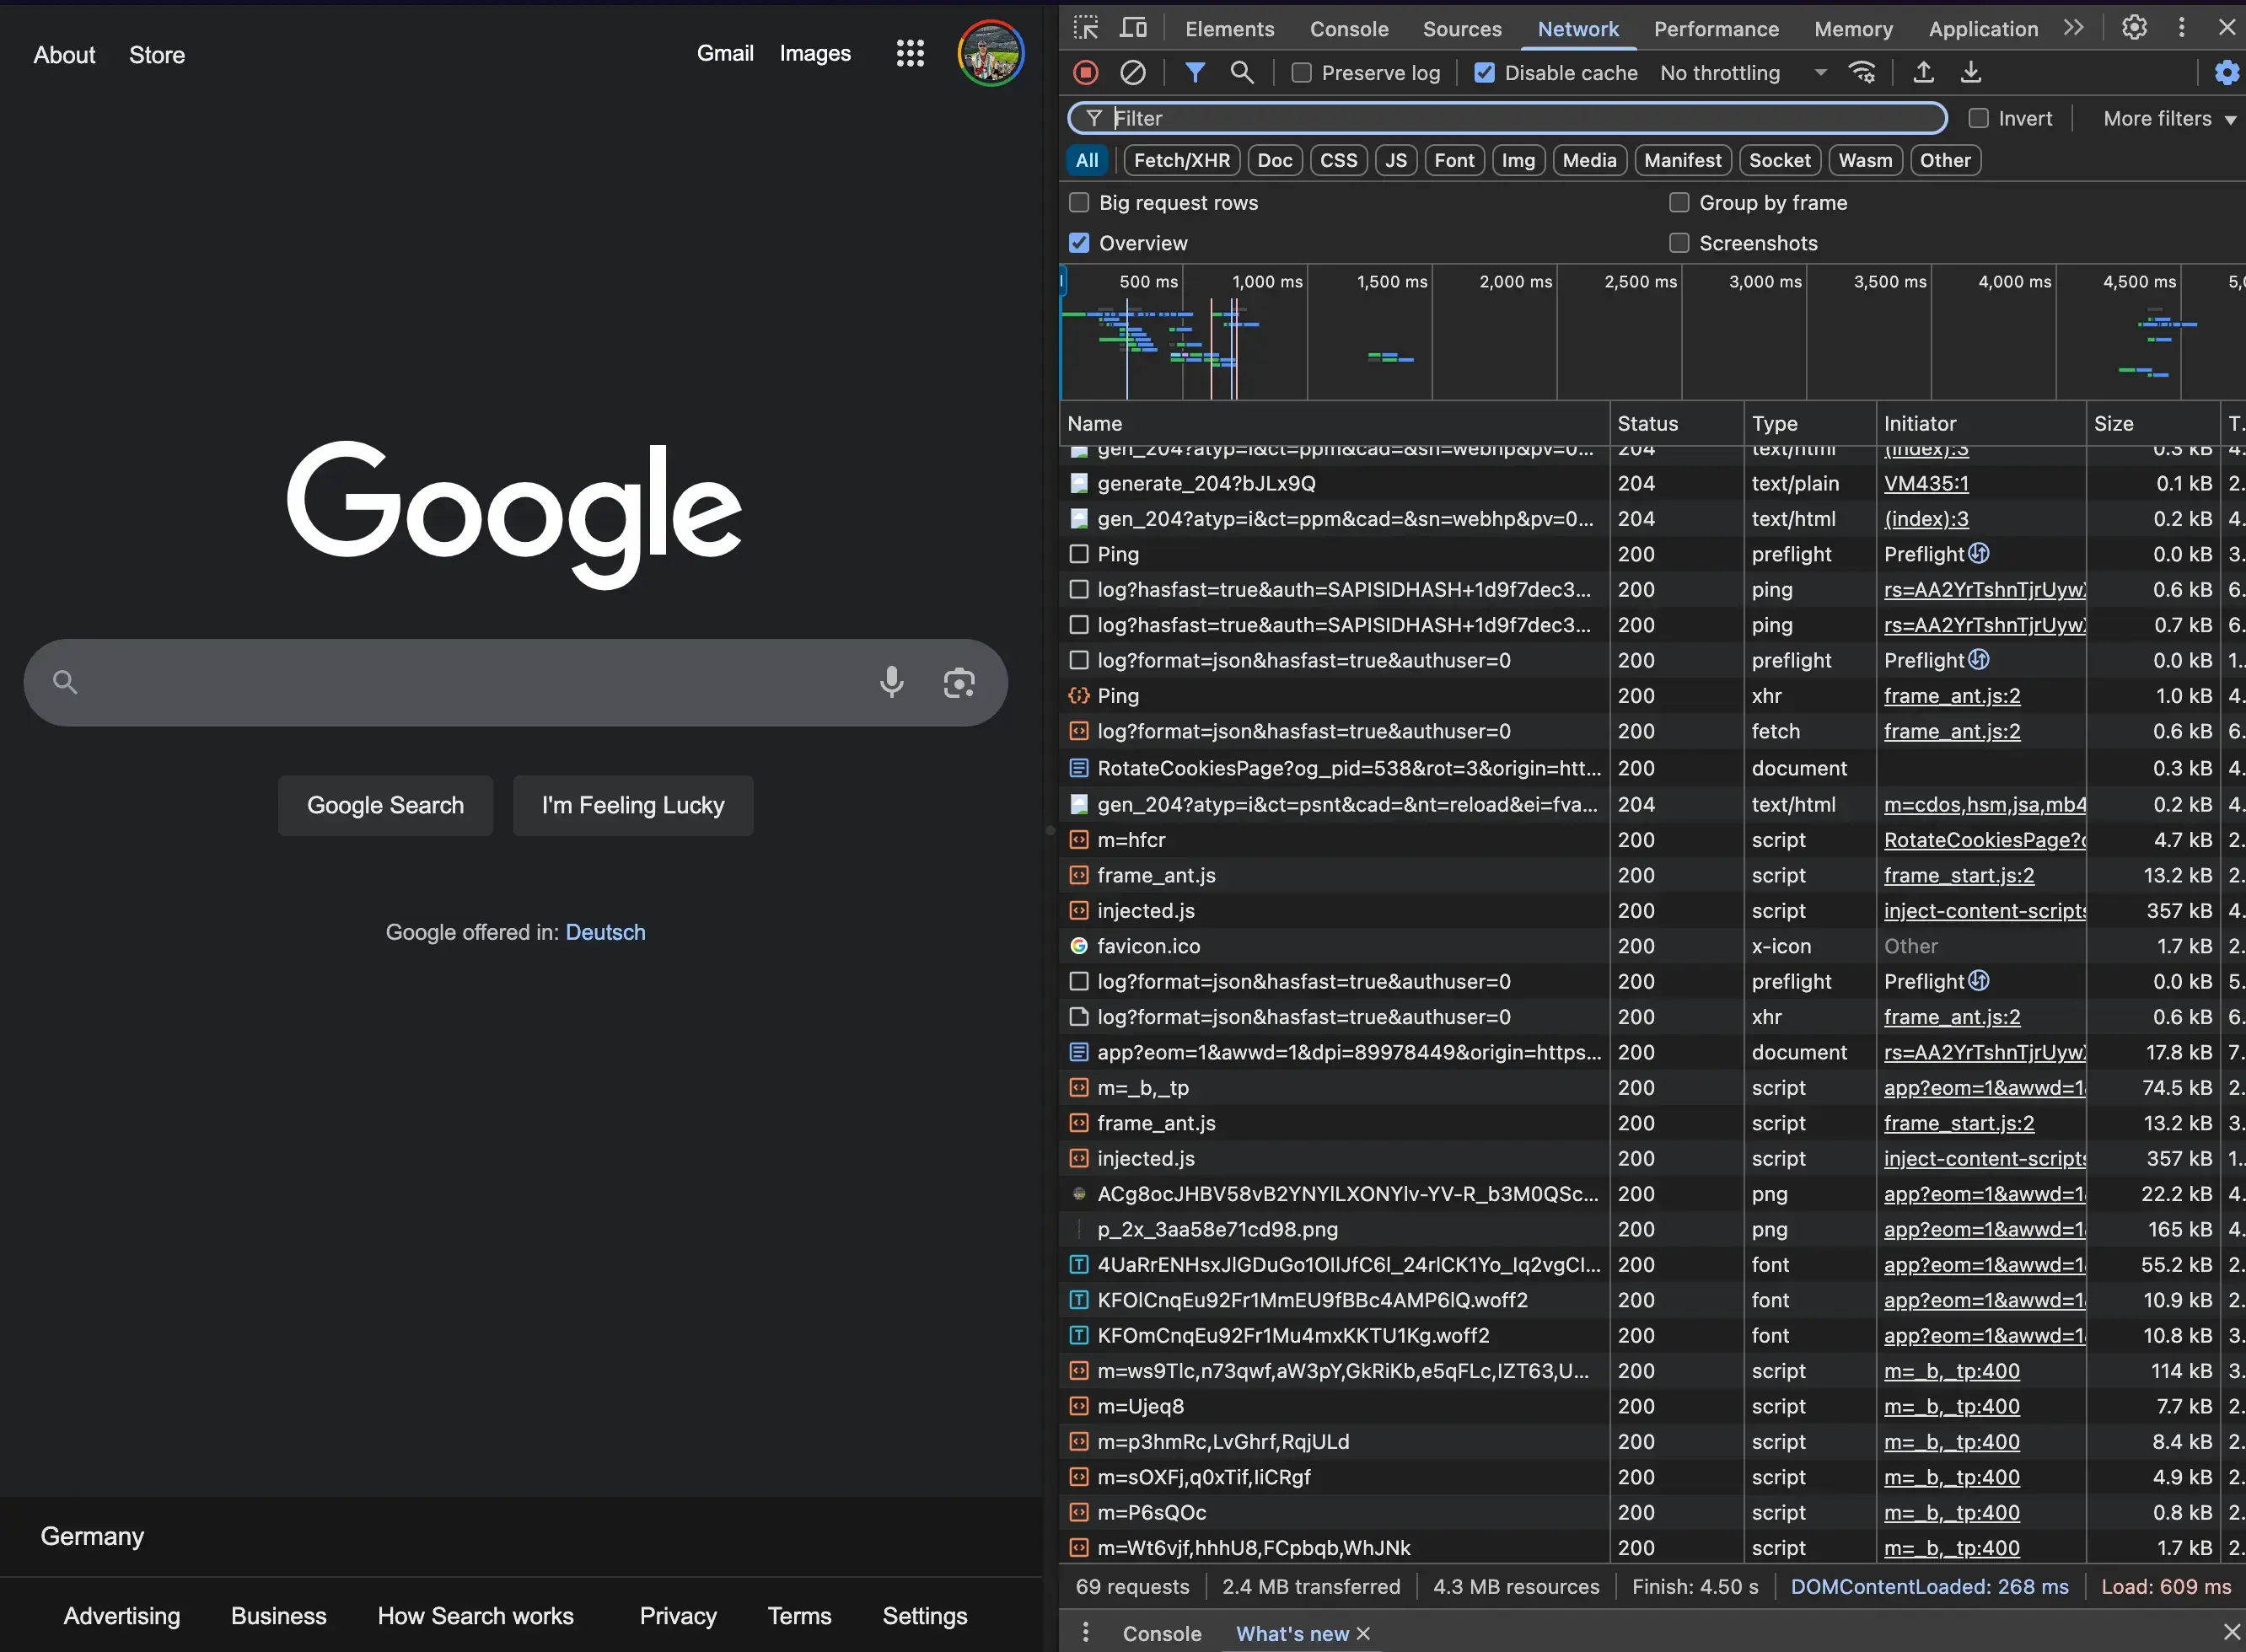
Task: Click the I'm Feeling Lucky button
Action: [x=633, y=805]
